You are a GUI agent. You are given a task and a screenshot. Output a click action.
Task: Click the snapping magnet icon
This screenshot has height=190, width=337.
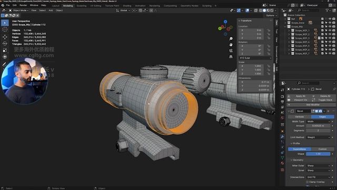[x=141, y=11]
